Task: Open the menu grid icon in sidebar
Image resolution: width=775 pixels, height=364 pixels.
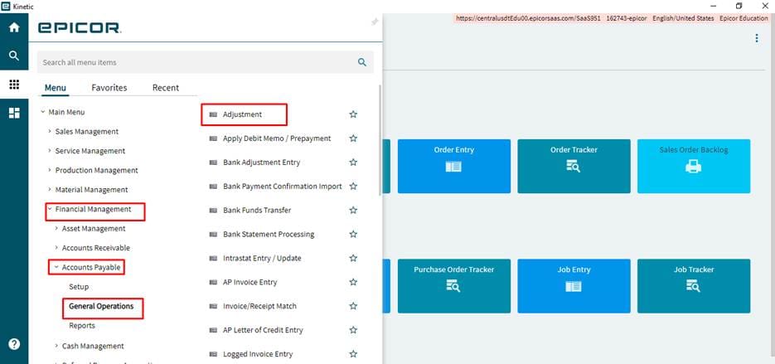Action: coord(14,84)
